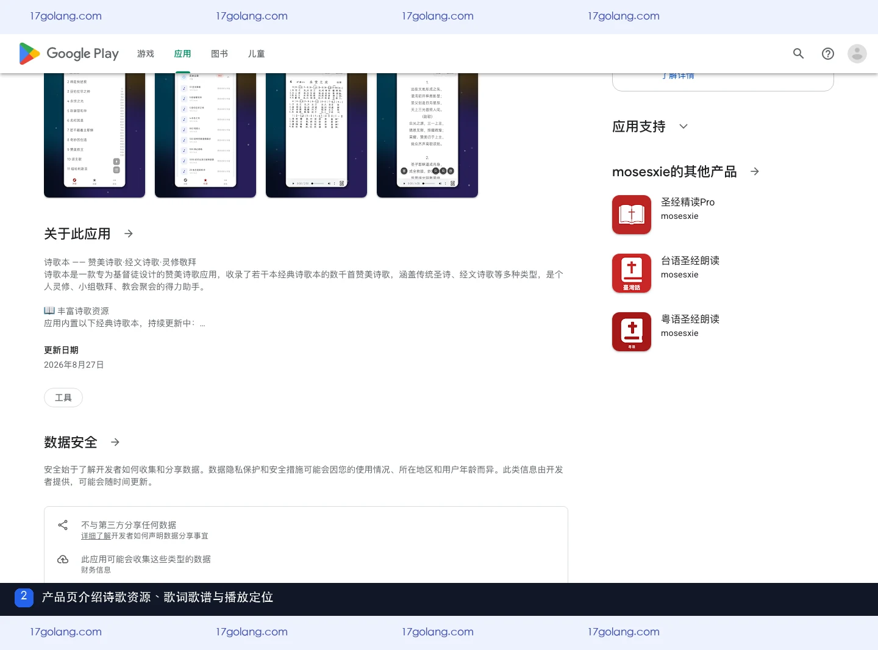View the fourth lyrics screenshot
Viewport: 878px width, 650px height.
[x=427, y=135]
